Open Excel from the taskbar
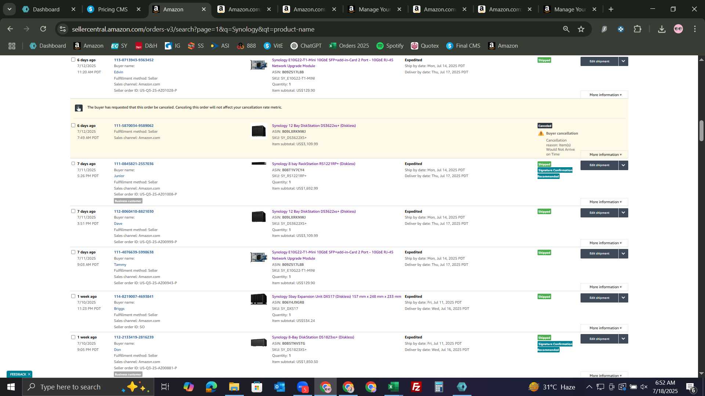705x396 pixels. coord(393,387)
